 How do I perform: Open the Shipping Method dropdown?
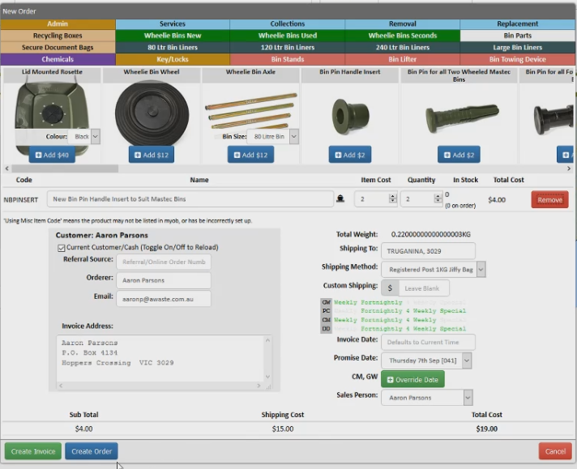(481, 269)
